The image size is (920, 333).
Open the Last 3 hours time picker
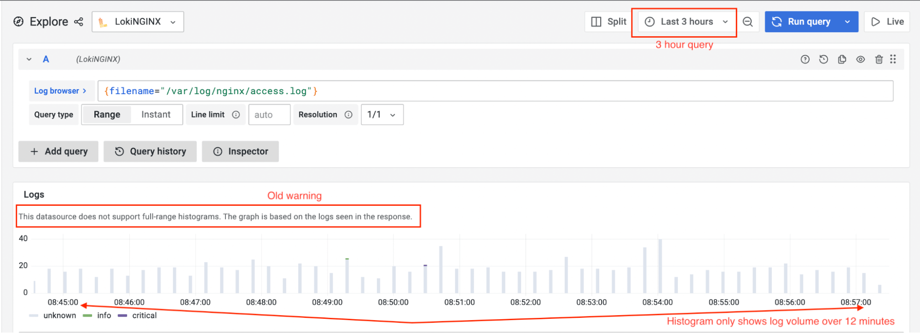(x=686, y=22)
